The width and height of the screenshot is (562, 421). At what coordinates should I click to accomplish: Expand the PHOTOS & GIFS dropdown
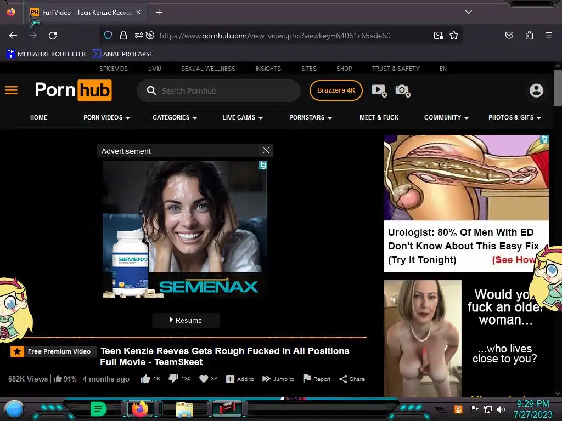(x=515, y=117)
